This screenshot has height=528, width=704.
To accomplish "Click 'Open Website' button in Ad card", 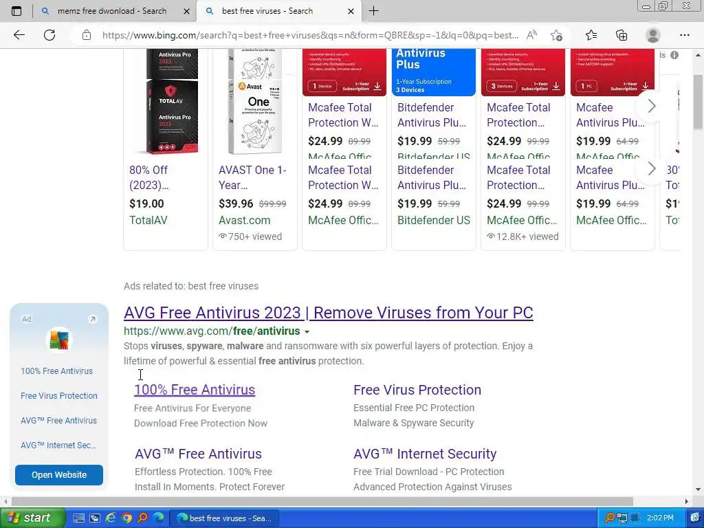I will [59, 474].
